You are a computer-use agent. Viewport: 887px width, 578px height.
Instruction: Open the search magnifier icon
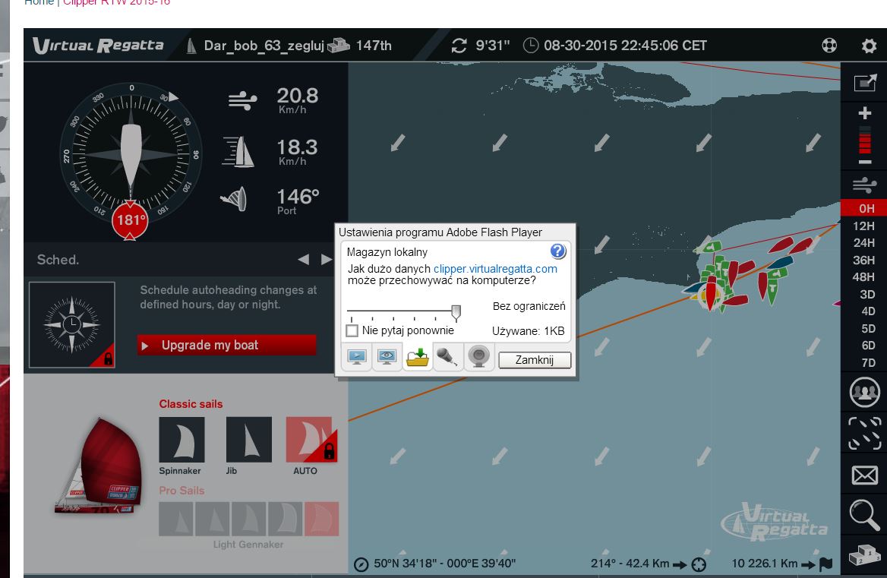[x=864, y=515]
